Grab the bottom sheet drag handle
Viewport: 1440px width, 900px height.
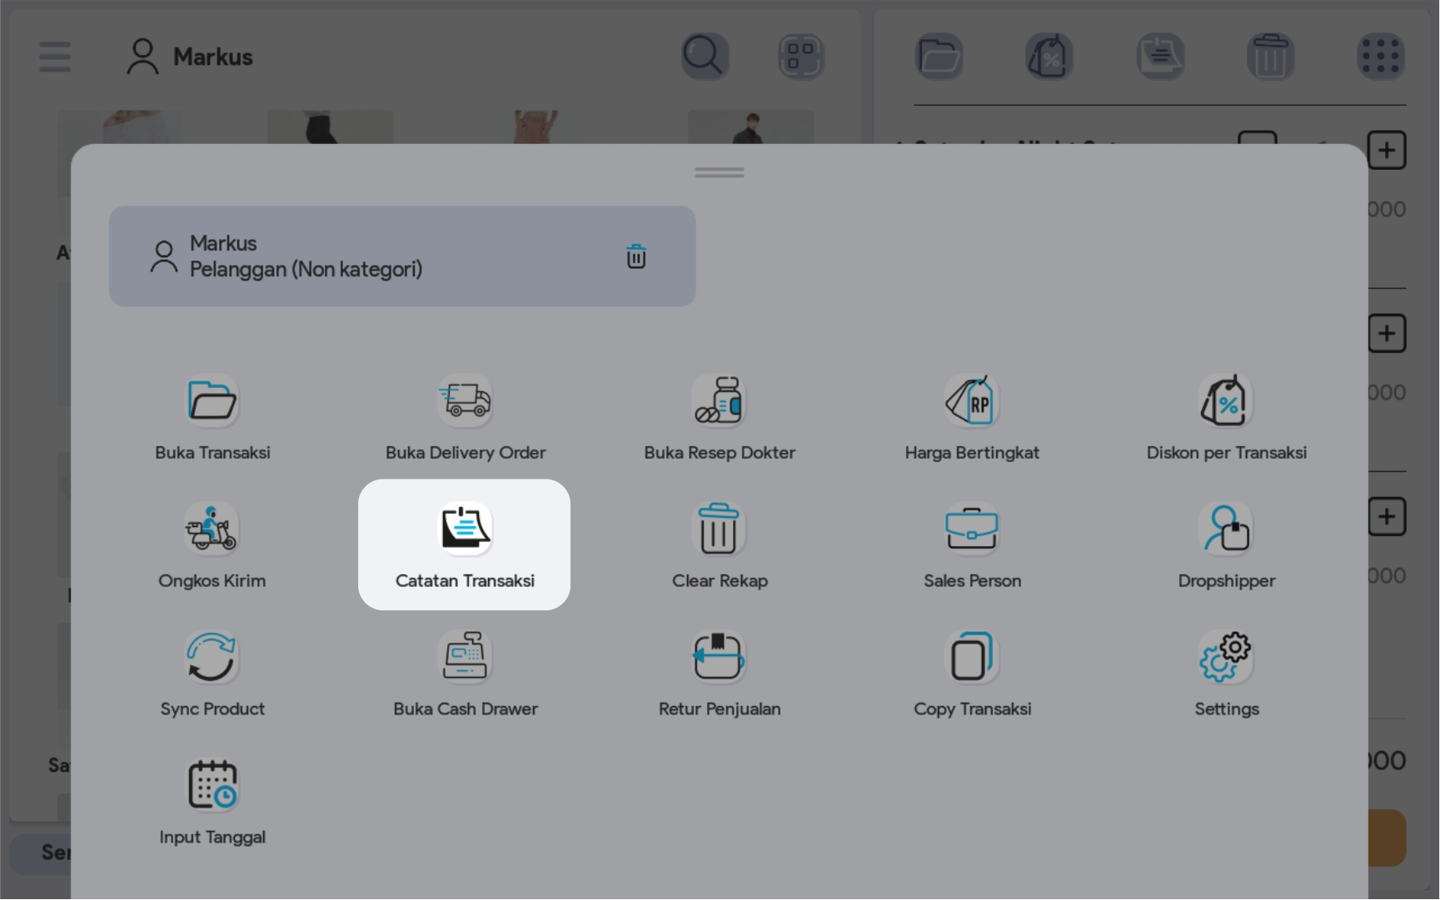(x=719, y=172)
